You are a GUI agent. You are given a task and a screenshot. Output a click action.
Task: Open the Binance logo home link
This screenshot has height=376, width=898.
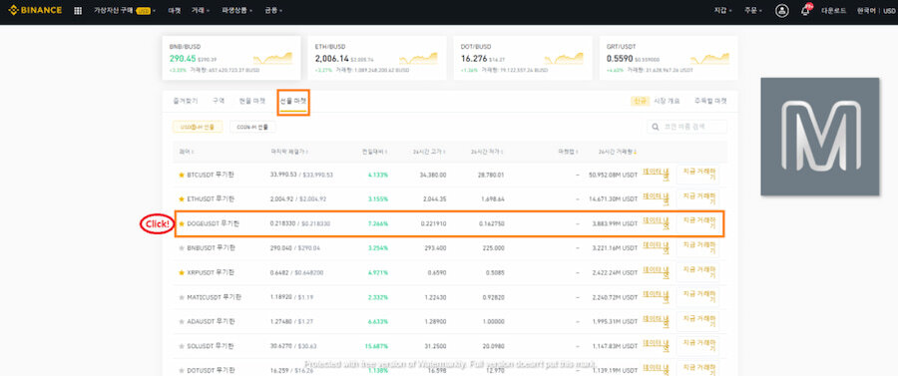point(35,10)
